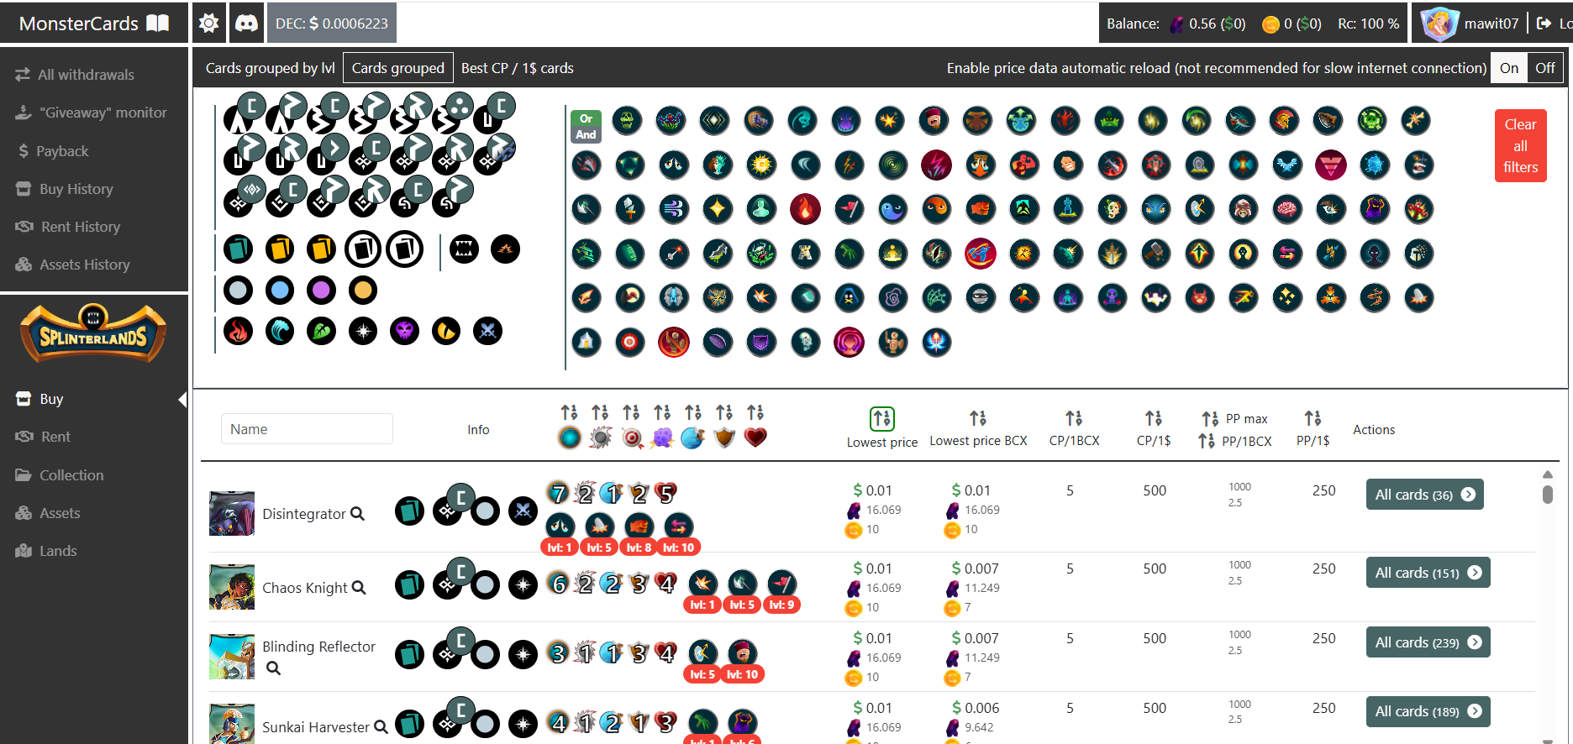The image size is (1573, 744).
Task: Select the Fire element filter icon
Action: pyautogui.click(x=239, y=332)
